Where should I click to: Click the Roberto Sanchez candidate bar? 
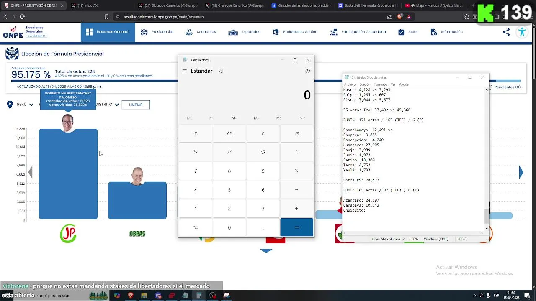click(68, 174)
